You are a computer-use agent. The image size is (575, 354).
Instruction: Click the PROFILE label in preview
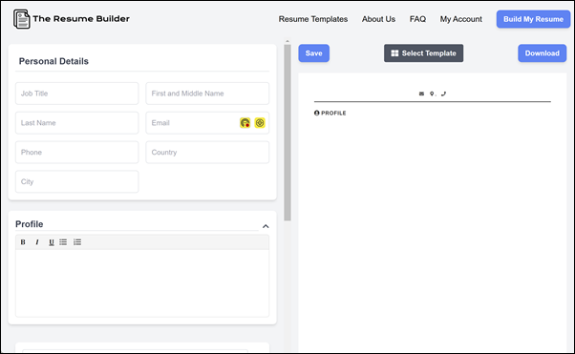(x=333, y=113)
